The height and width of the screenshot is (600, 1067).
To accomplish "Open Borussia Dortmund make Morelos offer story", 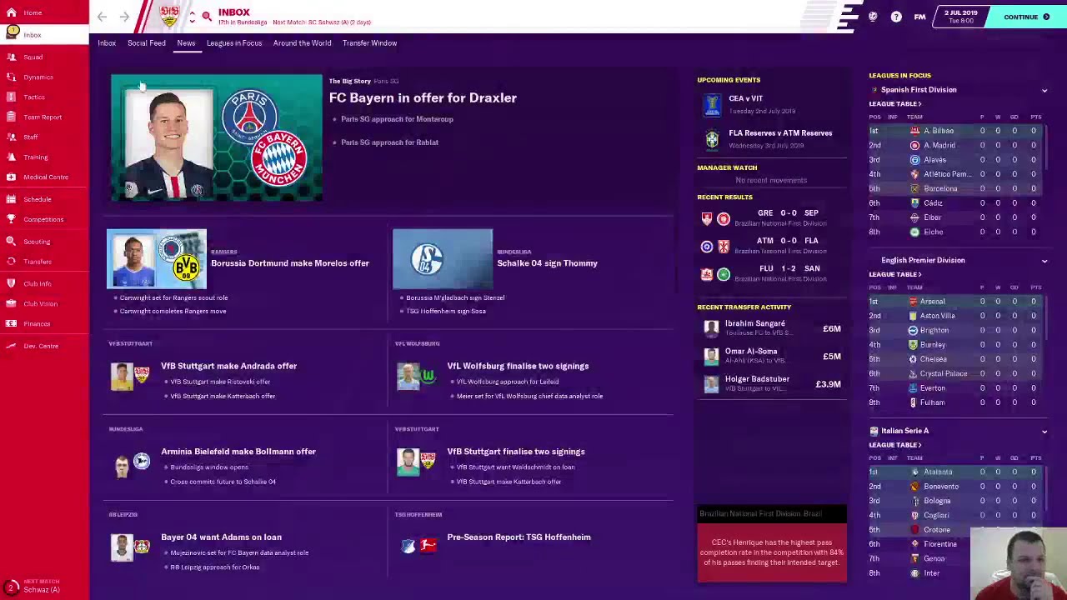I will click(x=289, y=263).
